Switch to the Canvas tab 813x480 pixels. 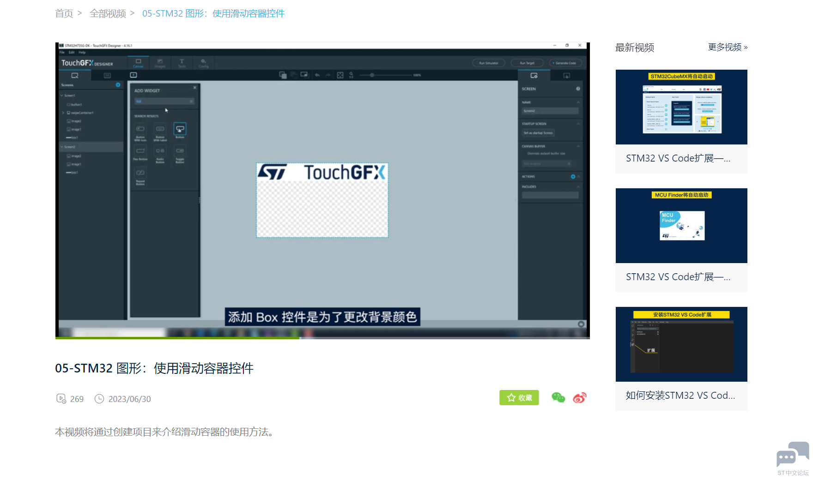coord(138,63)
